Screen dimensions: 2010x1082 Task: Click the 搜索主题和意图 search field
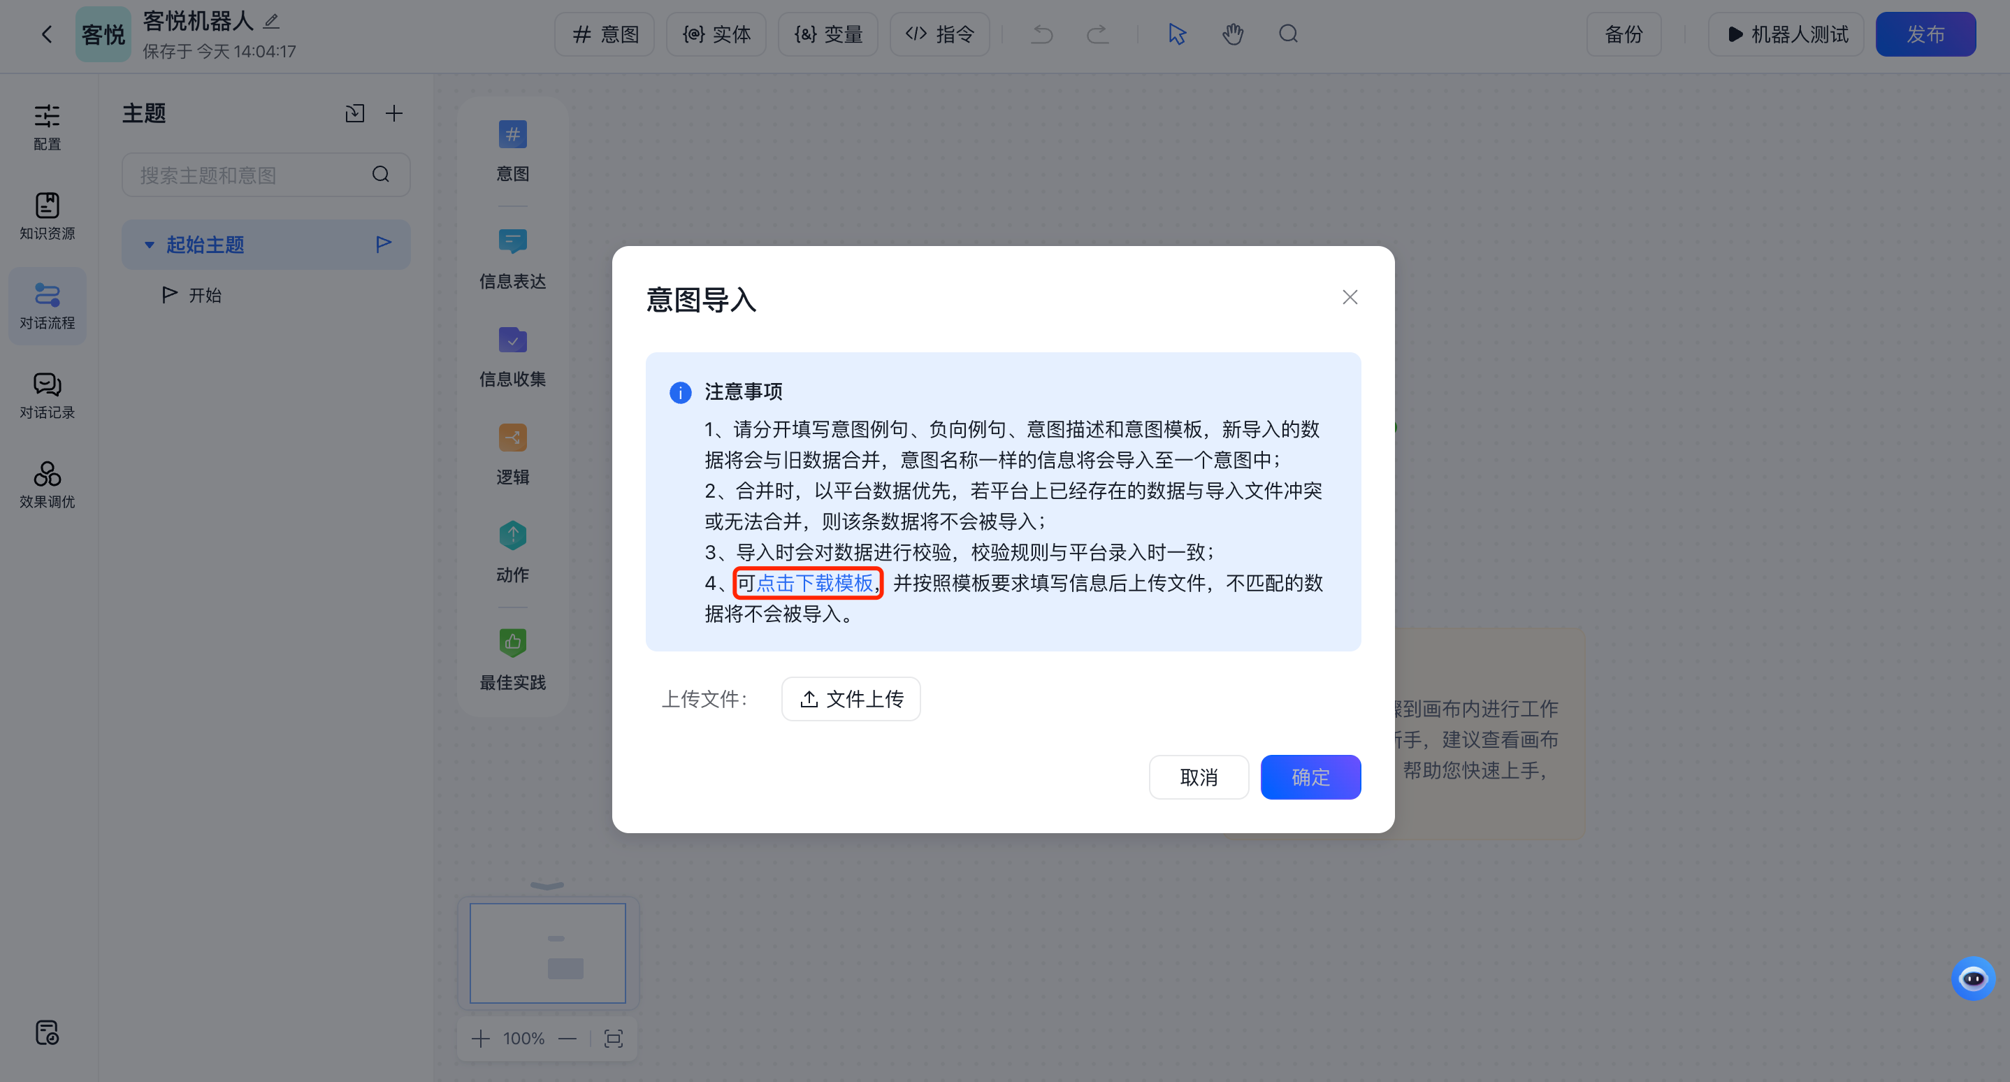(x=250, y=175)
